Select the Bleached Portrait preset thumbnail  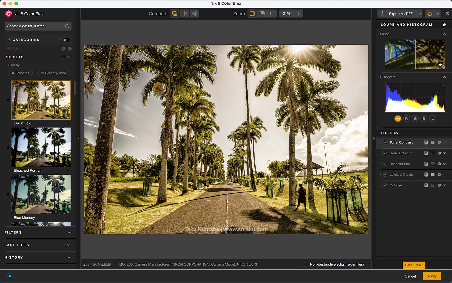tap(41, 147)
